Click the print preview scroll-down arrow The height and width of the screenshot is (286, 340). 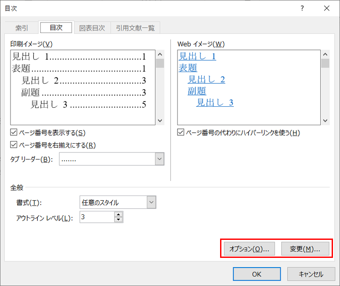click(160, 120)
